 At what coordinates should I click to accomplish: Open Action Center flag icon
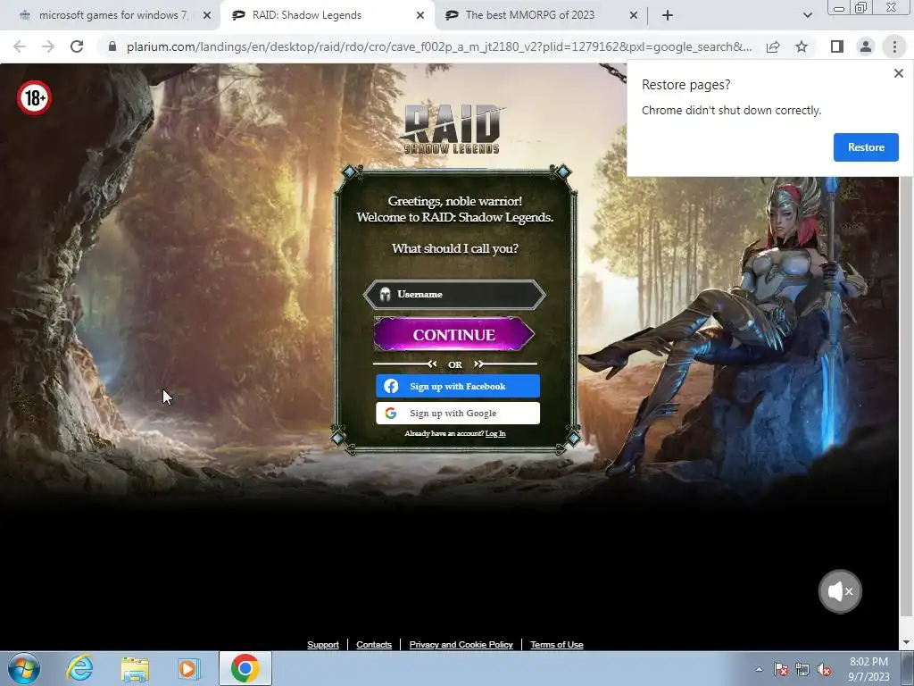(x=781, y=669)
